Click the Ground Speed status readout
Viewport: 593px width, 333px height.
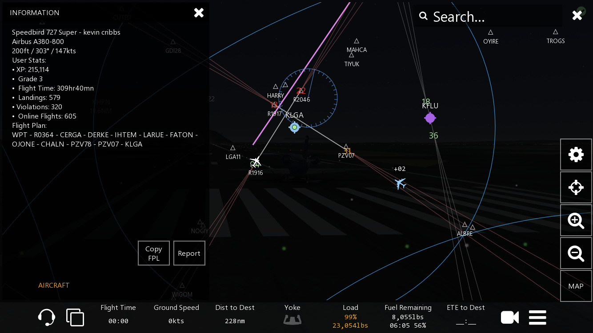176,314
